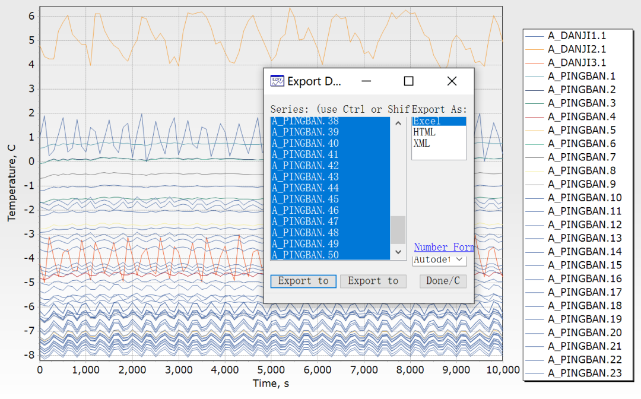Select A_PINGBAN.49 in the series list

click(x=330, y=244)
